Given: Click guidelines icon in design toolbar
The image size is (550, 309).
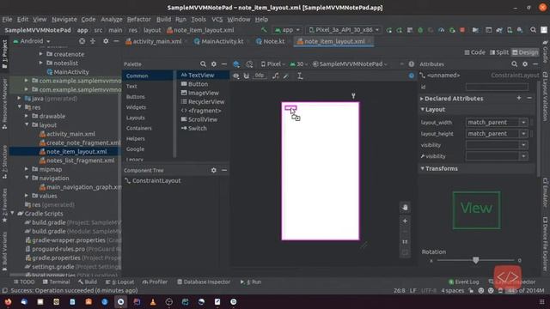Looking at the screenshot, I should (x=300, y=76).
